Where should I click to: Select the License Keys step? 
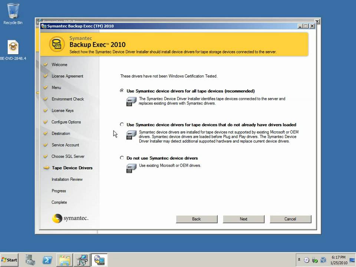(x=63, y=111)
